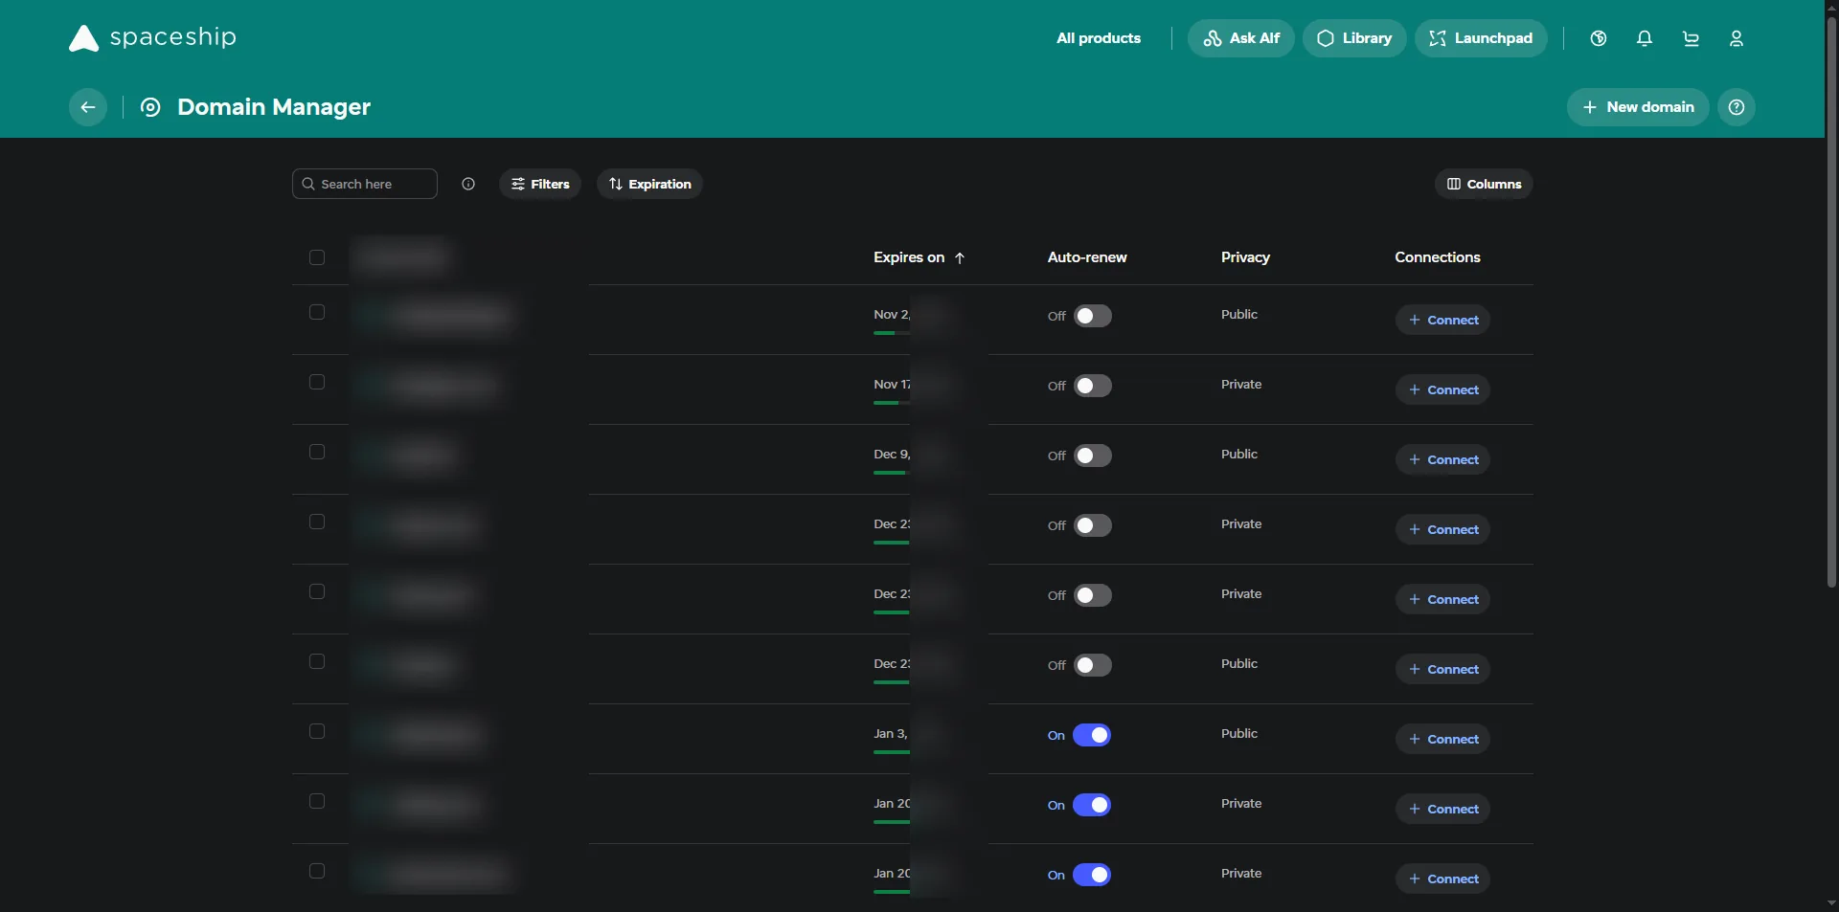Open Ask Alf assistant
The image size is (1839, 912).
[x=1241, y=38]
